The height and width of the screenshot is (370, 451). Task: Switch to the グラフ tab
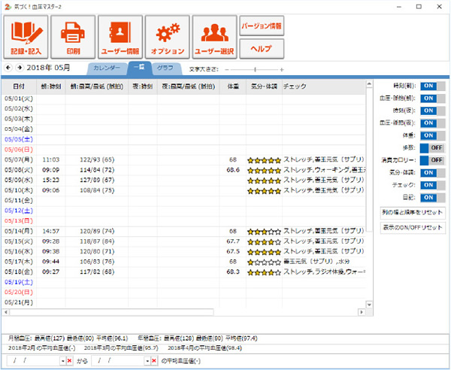pos(165,68)
